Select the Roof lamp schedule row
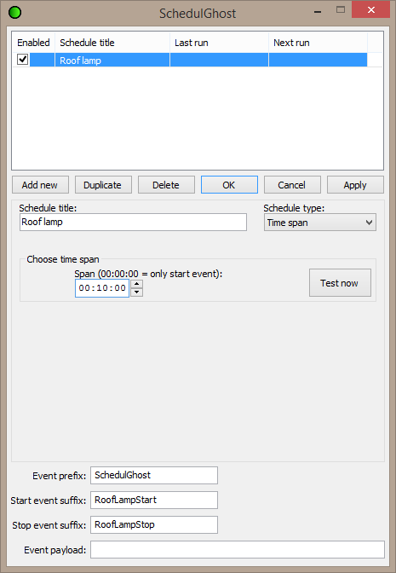The width and height of the screenshot is (396, 573). point(189,60)
